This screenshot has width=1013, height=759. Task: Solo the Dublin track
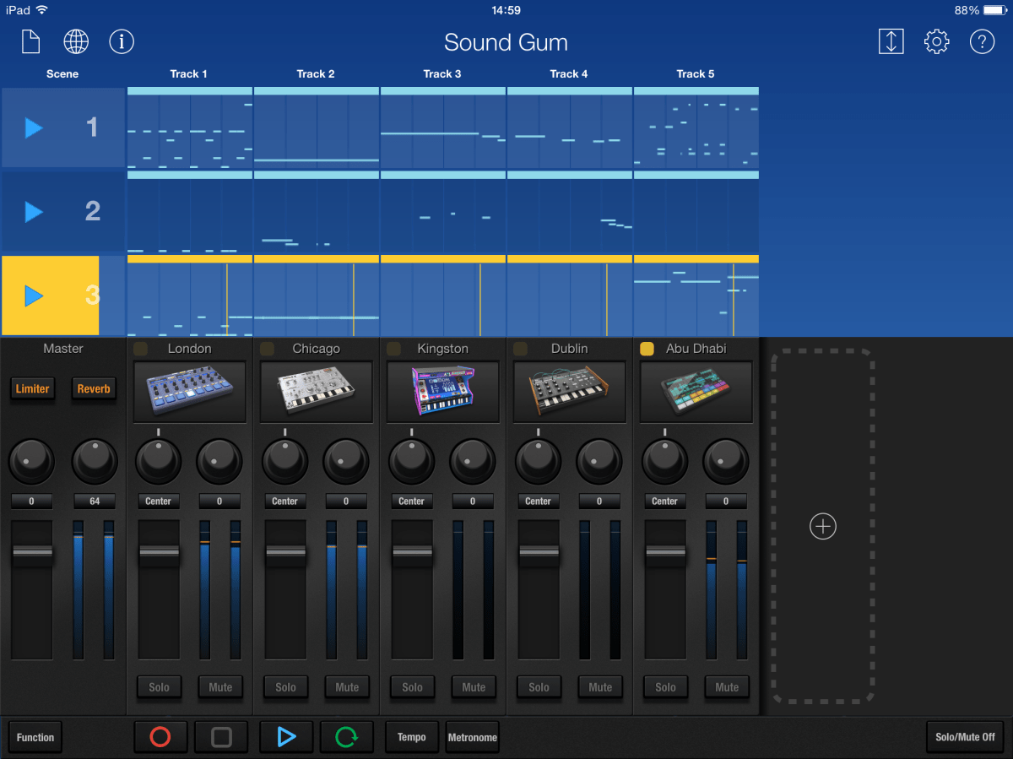tap(539, 687)
